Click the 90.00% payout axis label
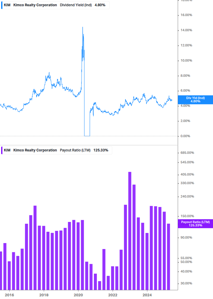The width and height of the screenshot is (213, 299). pyautogui.click(x=186, y=238)
